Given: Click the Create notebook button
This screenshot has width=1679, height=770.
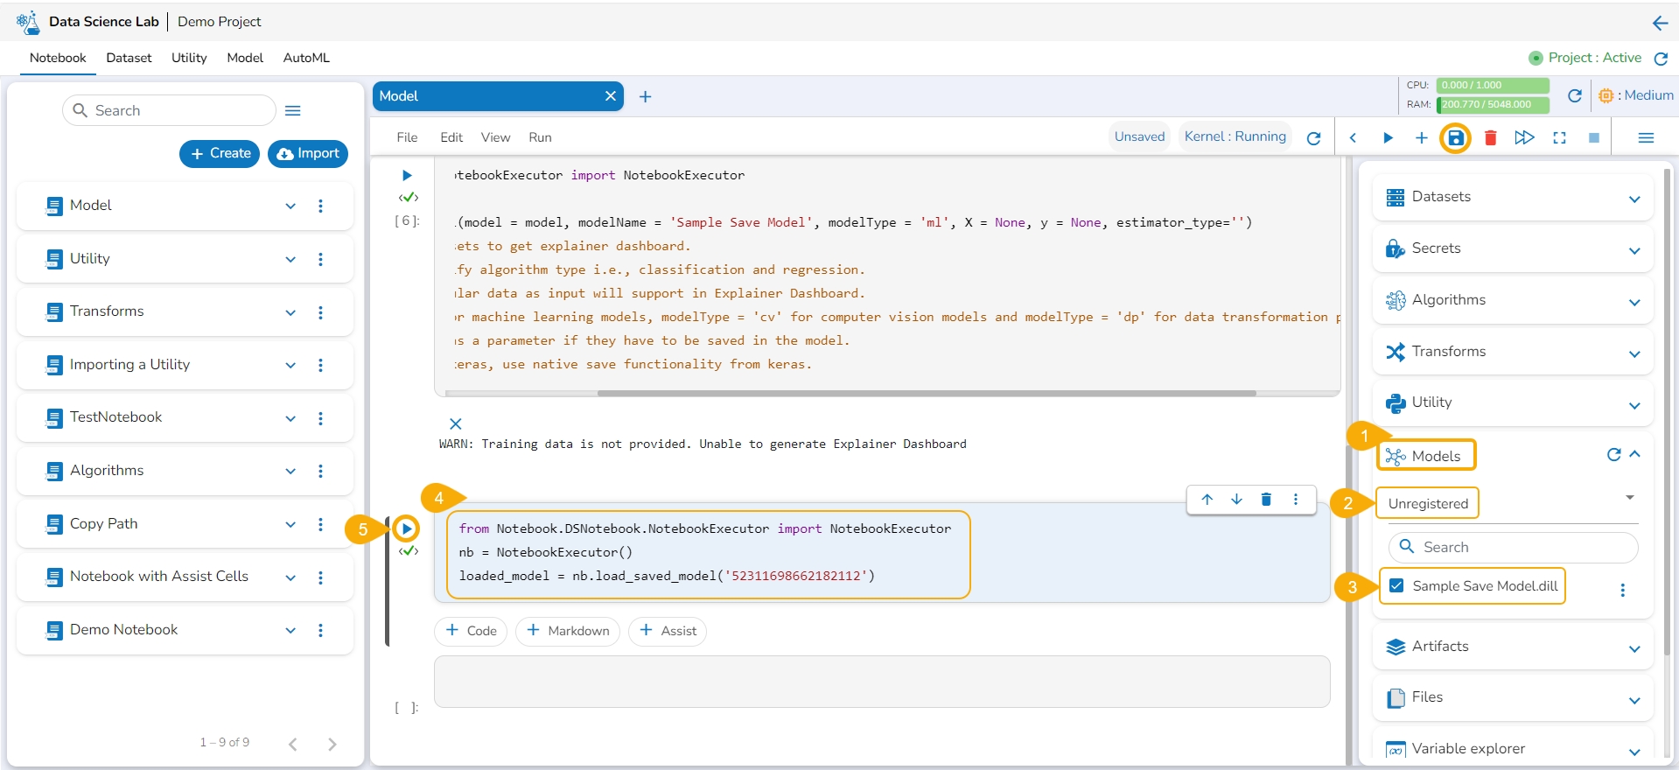Looking at the screenshot, I should point(220,153).
